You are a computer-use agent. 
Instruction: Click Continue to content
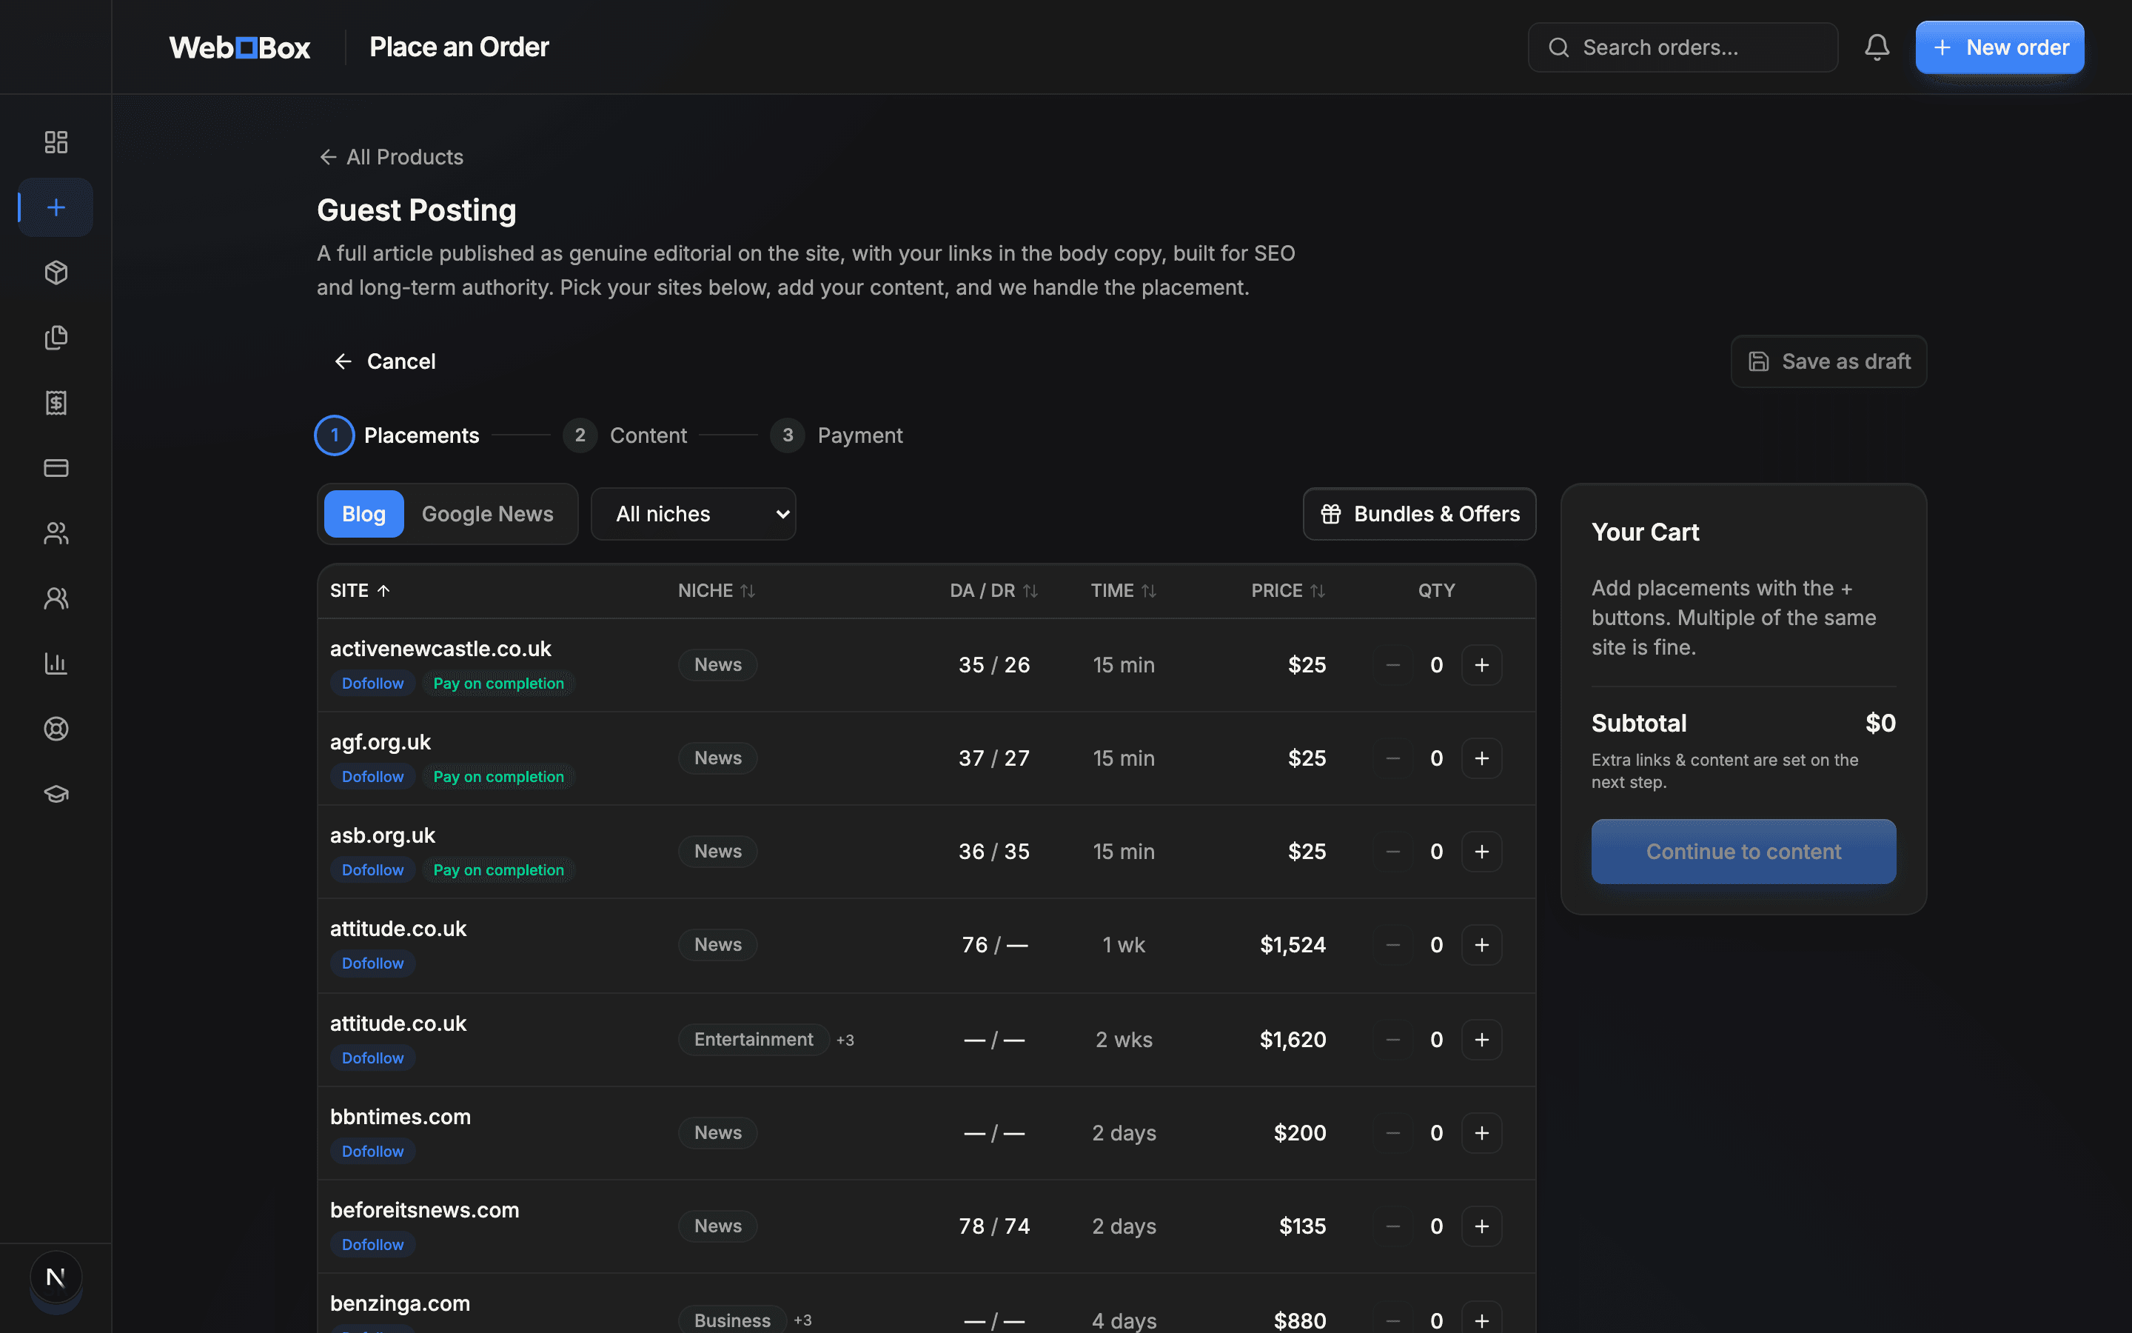1743,852
